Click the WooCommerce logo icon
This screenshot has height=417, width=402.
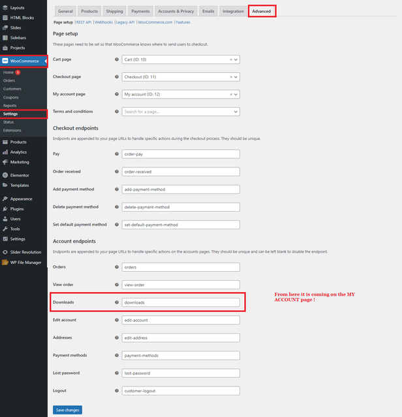click(x=5, y=61)
